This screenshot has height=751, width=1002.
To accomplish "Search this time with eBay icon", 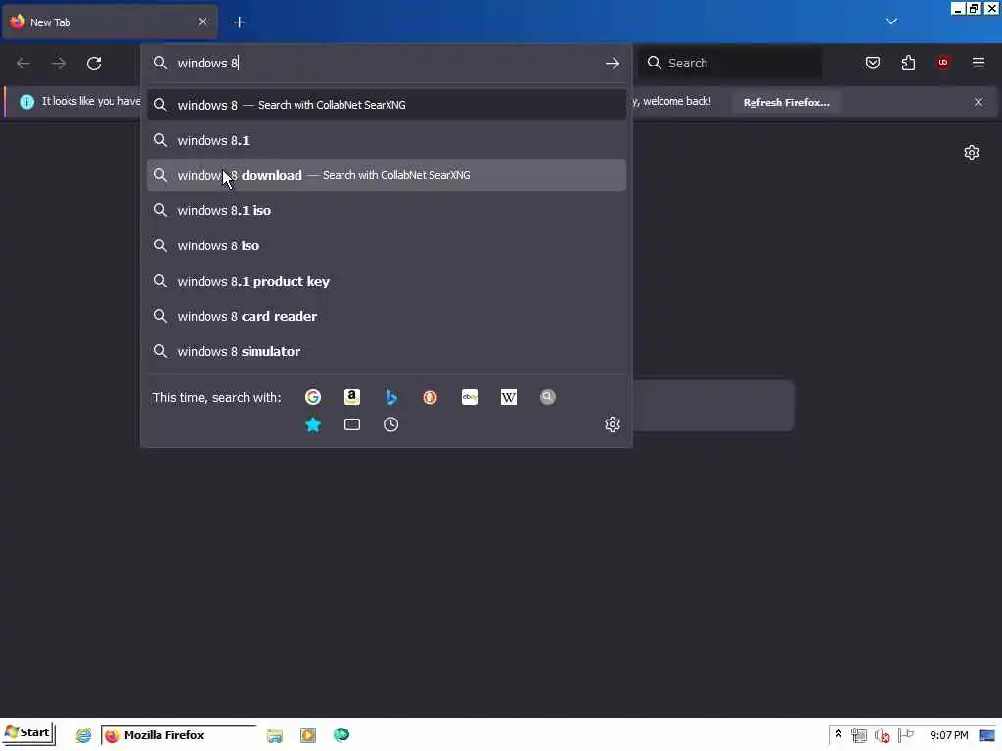I will (x=470, y=397).
